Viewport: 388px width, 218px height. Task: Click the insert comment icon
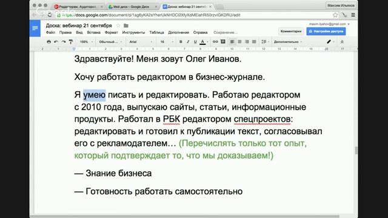pyautogui.click(x=223, y=42)
